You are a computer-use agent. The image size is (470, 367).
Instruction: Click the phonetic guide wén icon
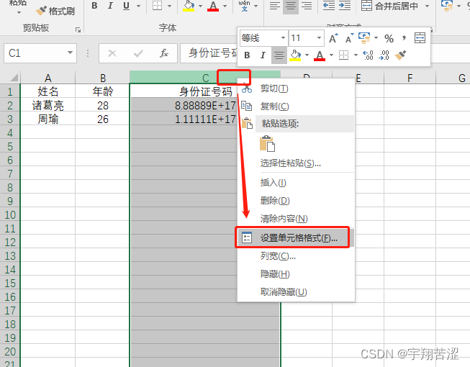[245, 6]
